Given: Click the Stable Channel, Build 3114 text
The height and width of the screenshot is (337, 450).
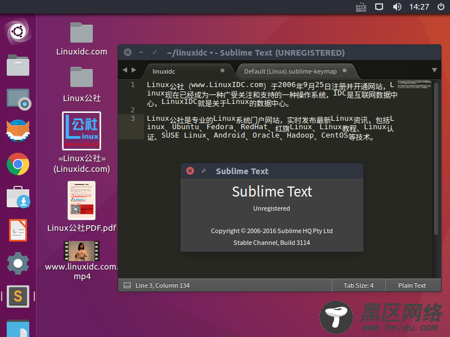Looking at the screenshot, I should [x=272, y=243].
